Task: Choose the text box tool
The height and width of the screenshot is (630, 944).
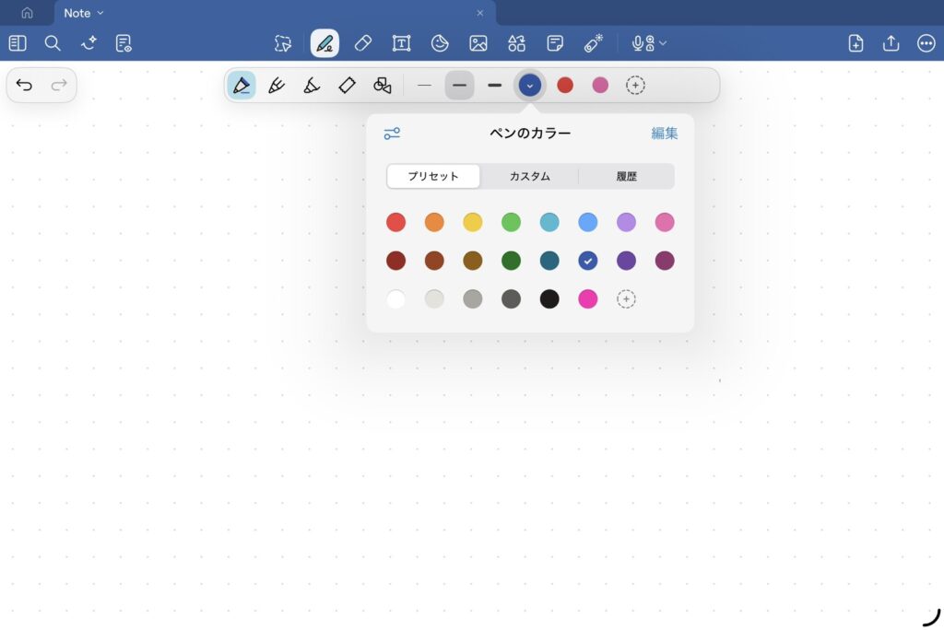Action: click(401, 43)
